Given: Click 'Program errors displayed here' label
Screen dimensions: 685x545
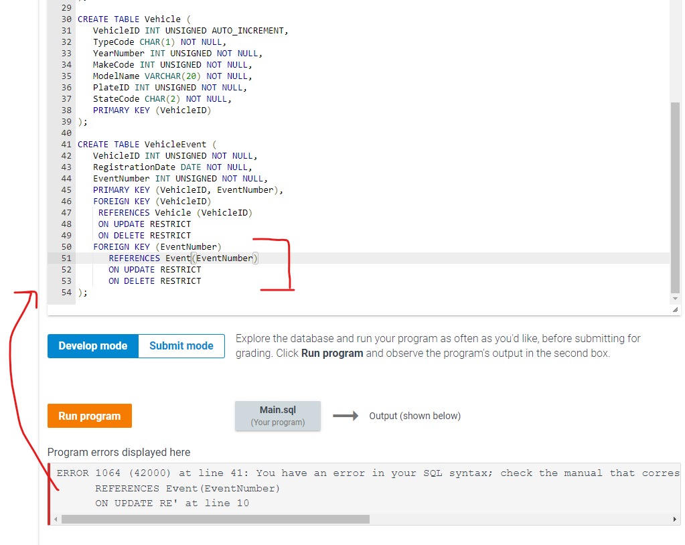Looking at the screenshot, I should 119,452.
